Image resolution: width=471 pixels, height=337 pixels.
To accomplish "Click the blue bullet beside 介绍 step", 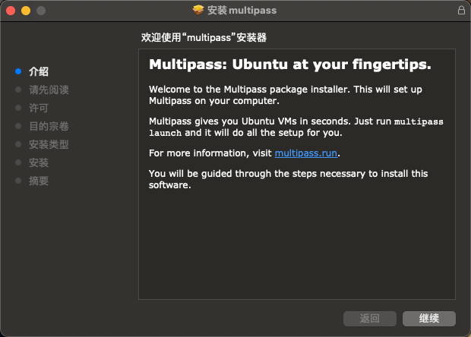I will (x=18, y=71).
